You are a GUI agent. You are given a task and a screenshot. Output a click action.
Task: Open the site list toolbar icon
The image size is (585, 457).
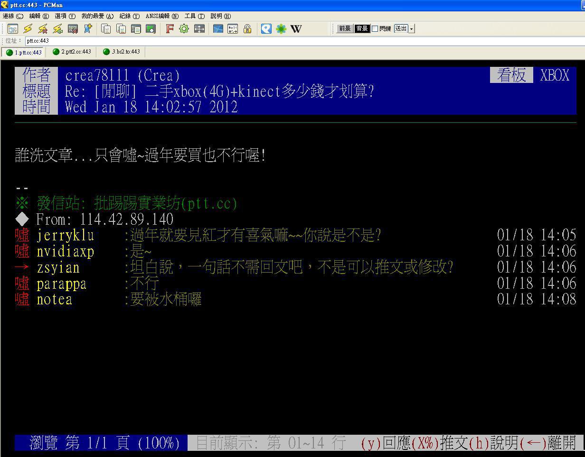(x=13, y=29)
